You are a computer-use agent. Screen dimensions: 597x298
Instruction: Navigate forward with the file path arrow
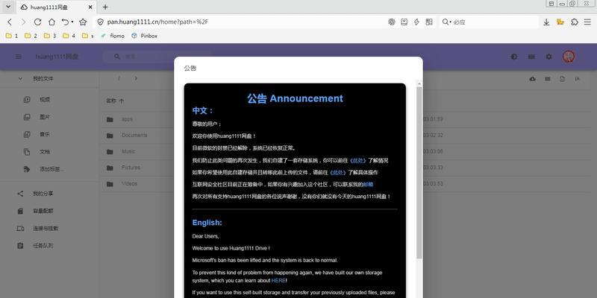pos(136,78)
